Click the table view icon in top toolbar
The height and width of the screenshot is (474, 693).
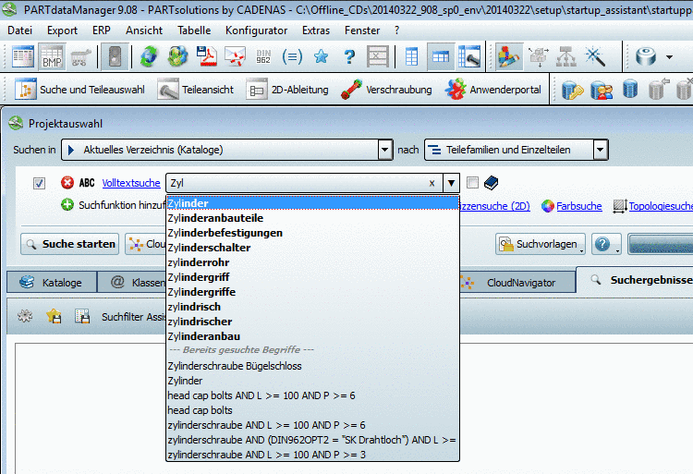[22, 57]
